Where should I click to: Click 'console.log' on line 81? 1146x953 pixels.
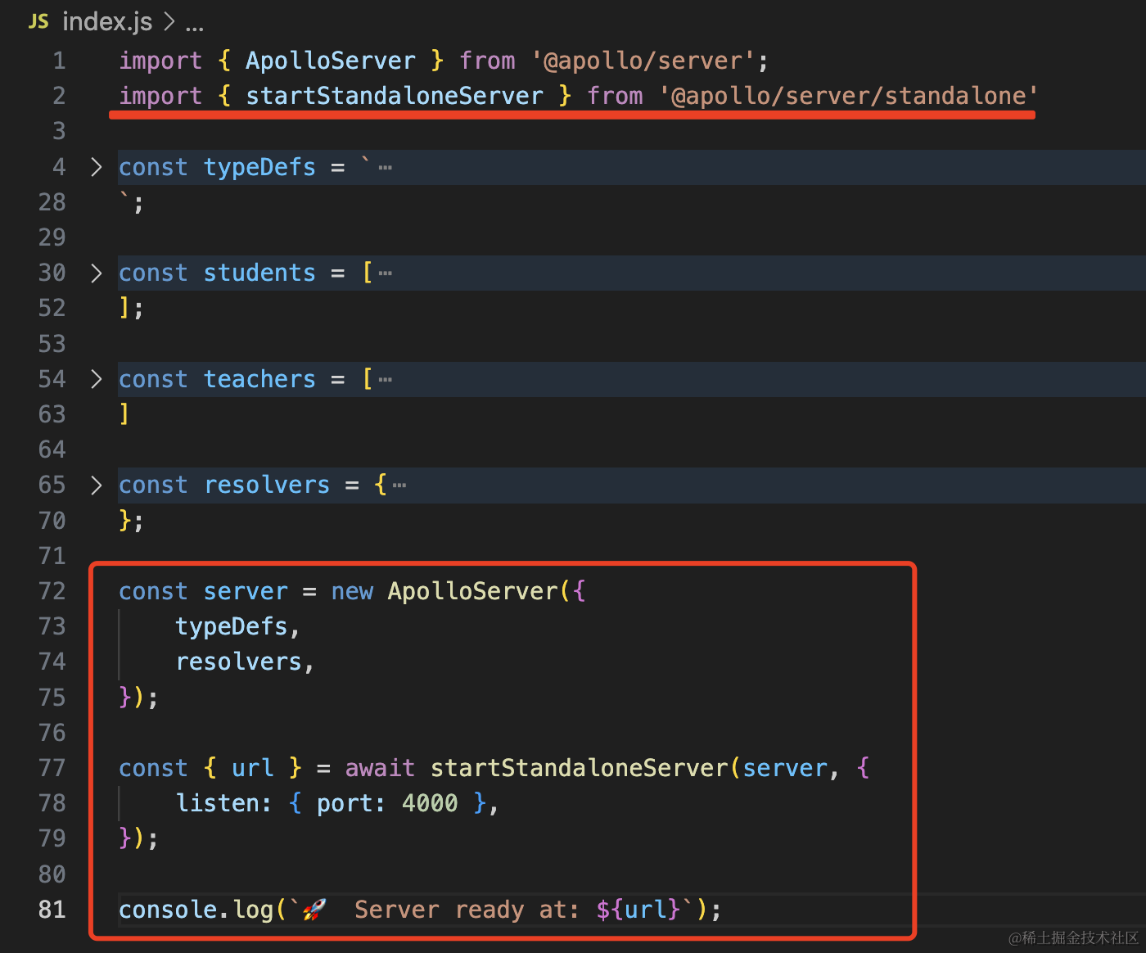click(x=196, y=910)
